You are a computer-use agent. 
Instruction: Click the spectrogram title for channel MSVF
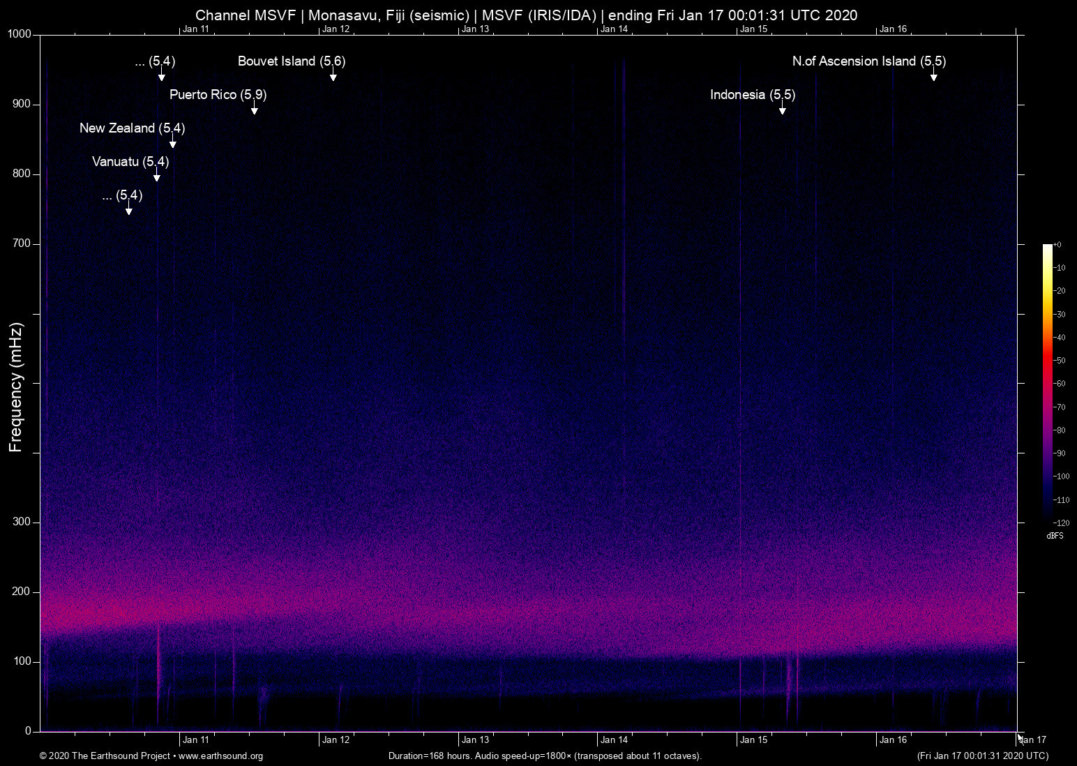click(527, 15)
